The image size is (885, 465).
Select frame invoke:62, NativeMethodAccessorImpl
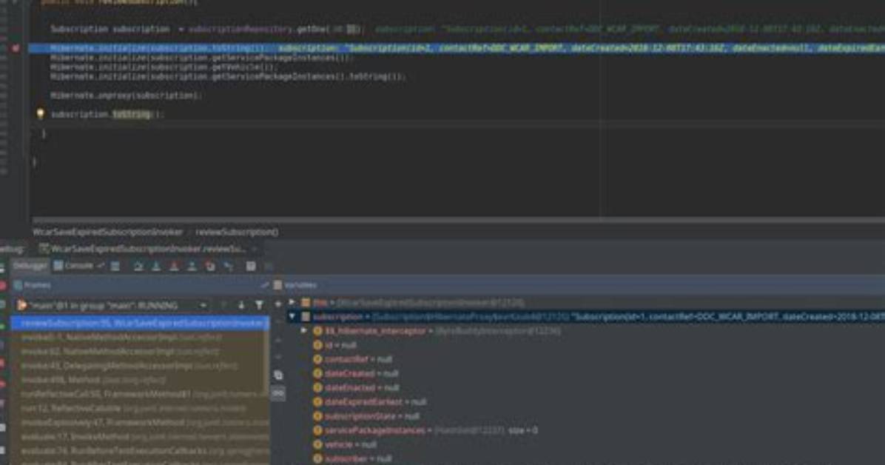click(x=139, y=352)
